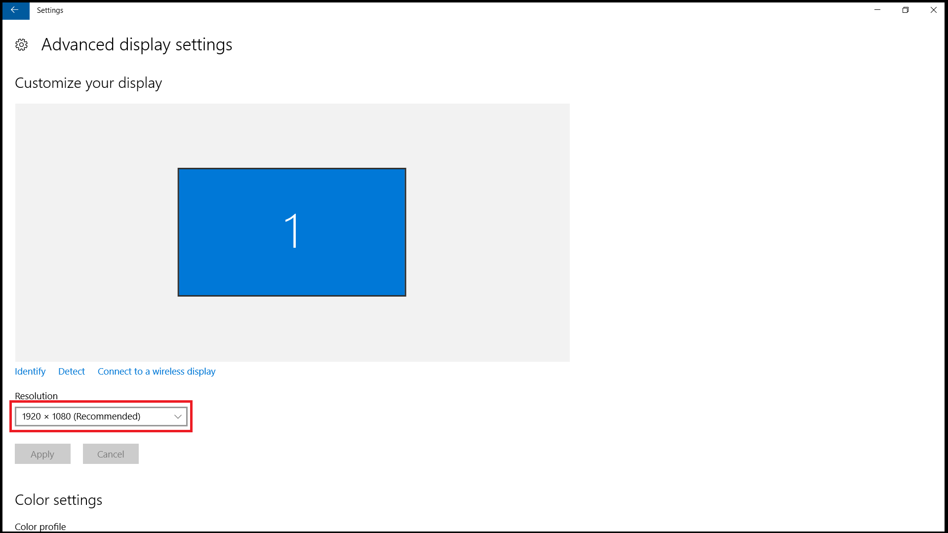Click the chevron on the resolution selector
948x533 pixels.
[177, 416]
